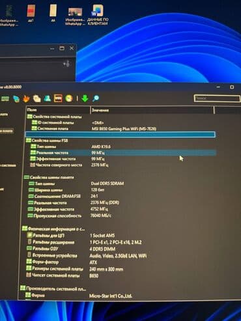Click the '2376 МГц' north bridge value
Screen dimensions: 241x321
[100, 165]
